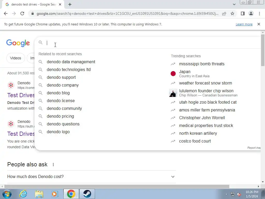Go back to previous page
Image resolution: width=265 pixels, height=199 pixels.
(6, 13)
